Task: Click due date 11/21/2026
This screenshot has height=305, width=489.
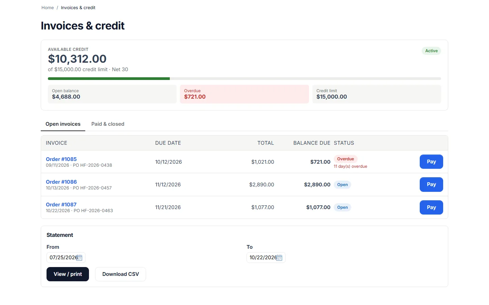Action: (x=168, y=207)
